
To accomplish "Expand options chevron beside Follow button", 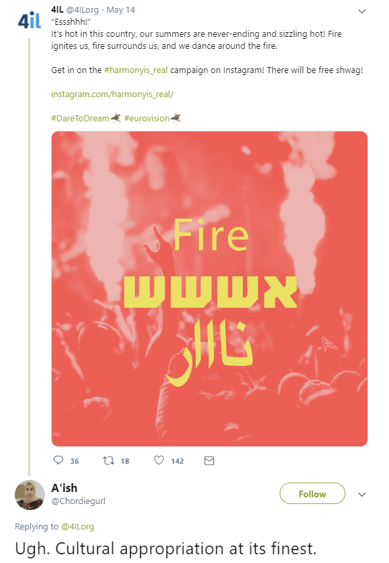I will point(362,495).
